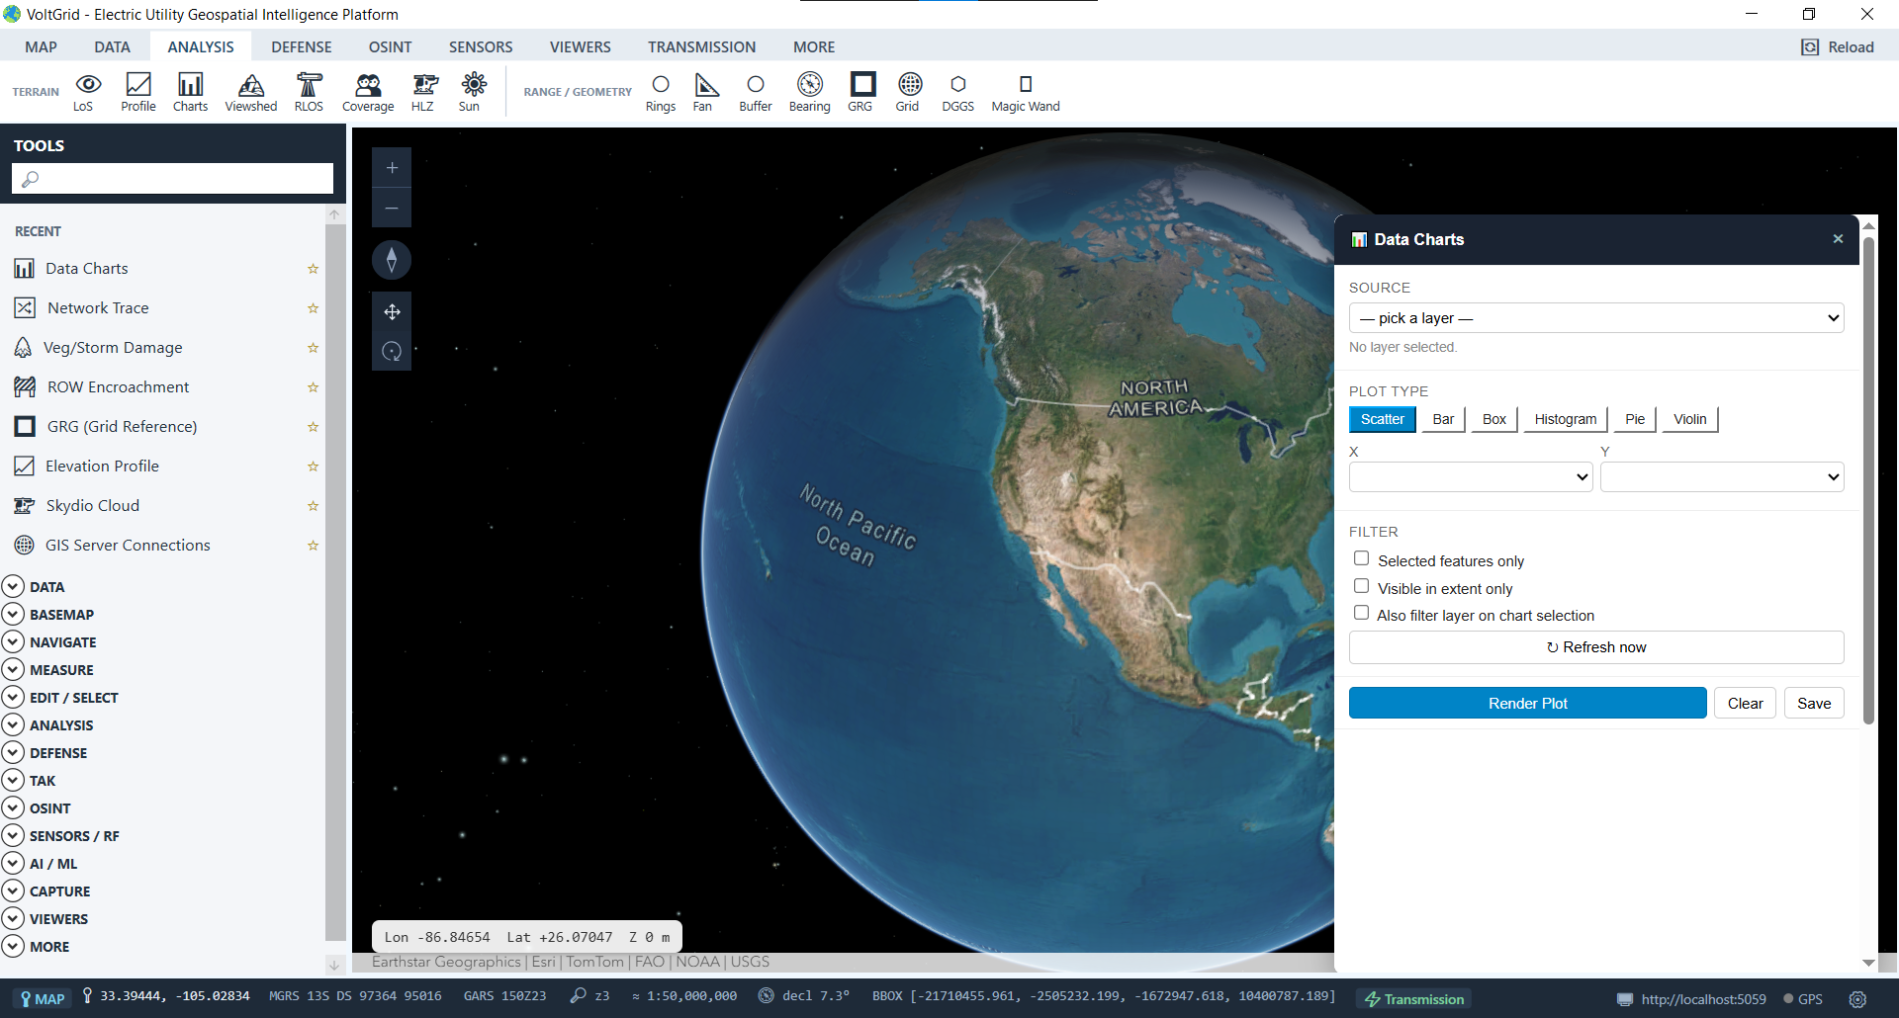
Task: Open the Coverage analysis tool
Action: tap(368, 92)
